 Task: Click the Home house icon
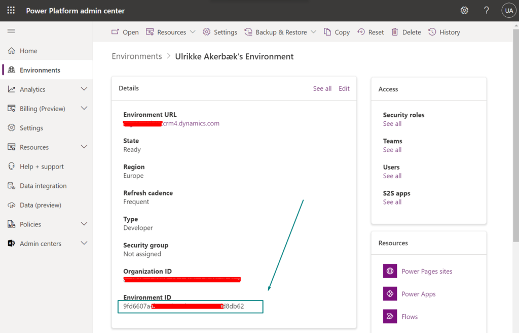tap(12, 51)
